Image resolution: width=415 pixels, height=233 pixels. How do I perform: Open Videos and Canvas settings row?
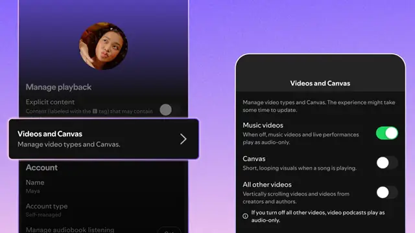[104, 139]
